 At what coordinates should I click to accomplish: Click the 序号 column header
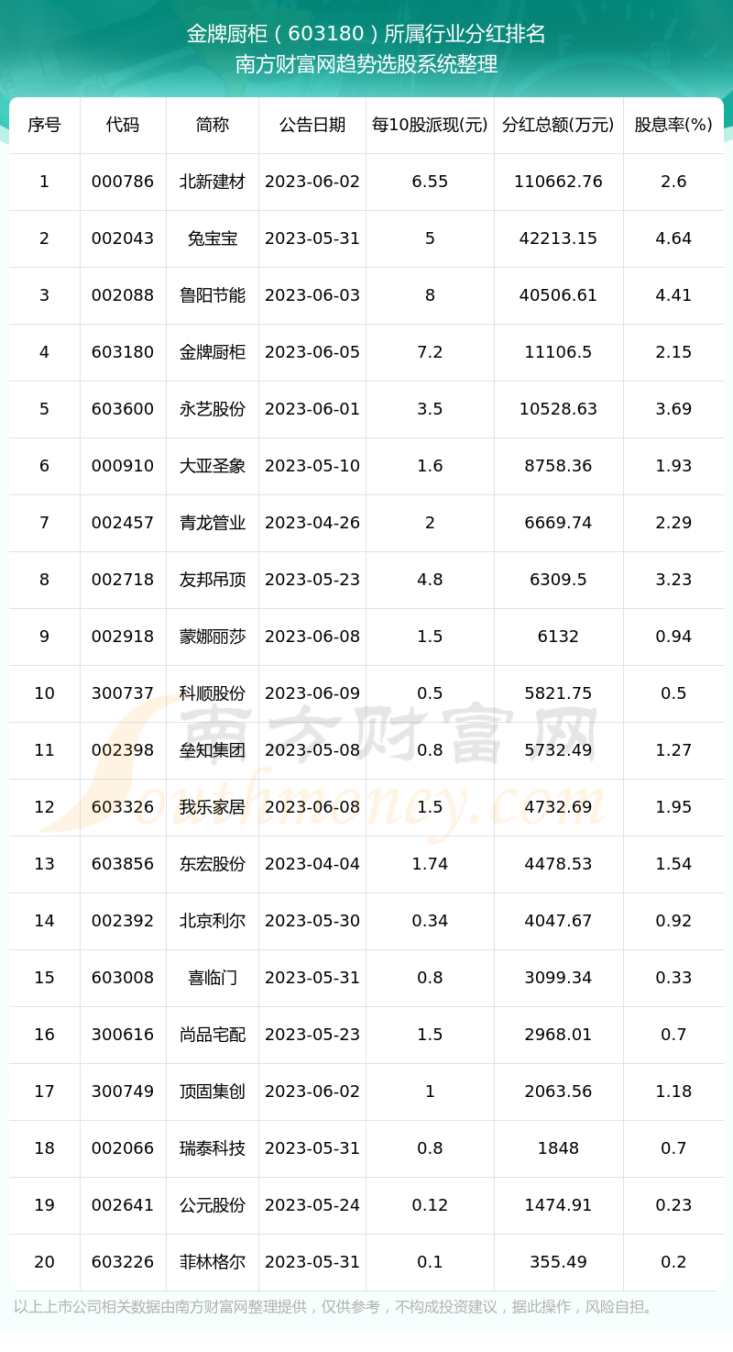pyautogui.click(x=44, y=125)
